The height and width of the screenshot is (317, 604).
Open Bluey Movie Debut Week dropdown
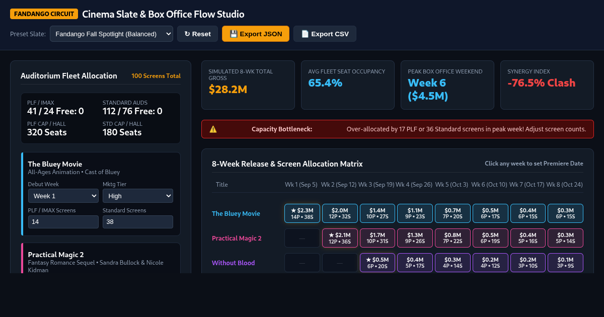(63, 196)
